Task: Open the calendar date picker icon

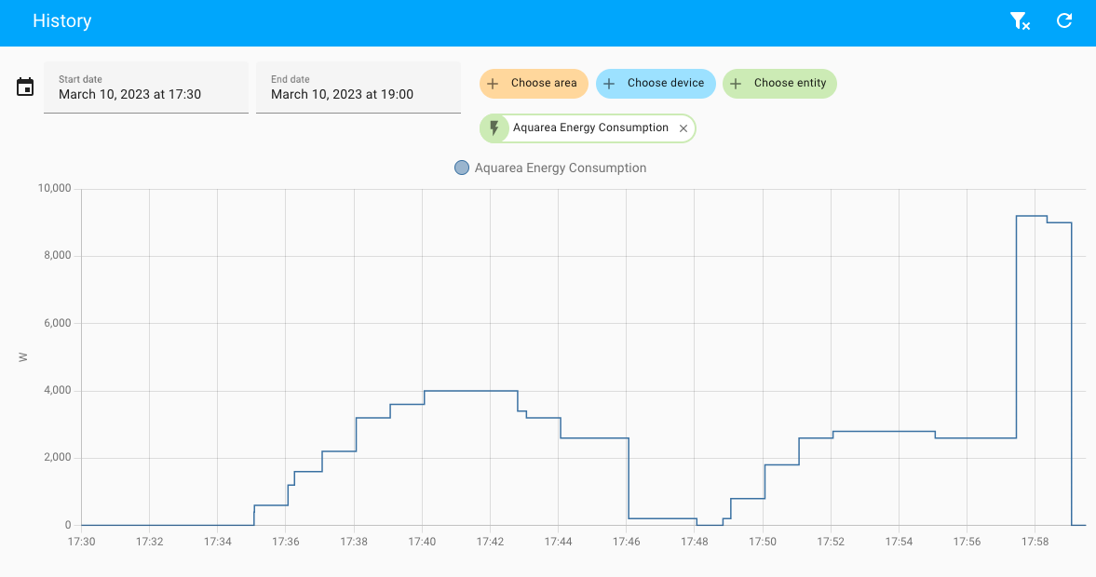Action: point(24,85)
